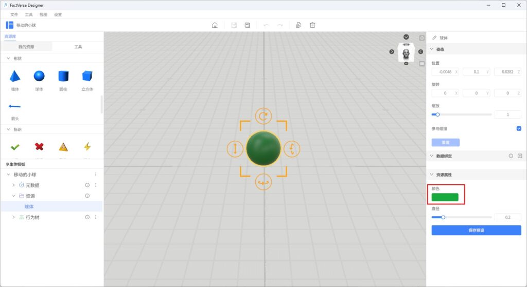Toggle the 参与碰撞 checkbox

(x=519, y=128)
